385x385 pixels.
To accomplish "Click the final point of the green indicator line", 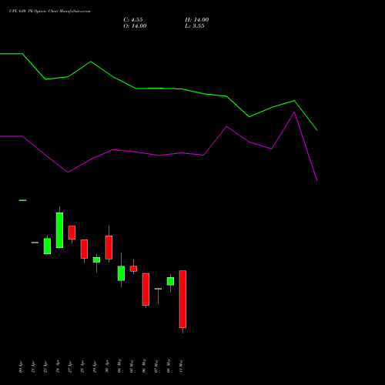I will click(317, 130).
